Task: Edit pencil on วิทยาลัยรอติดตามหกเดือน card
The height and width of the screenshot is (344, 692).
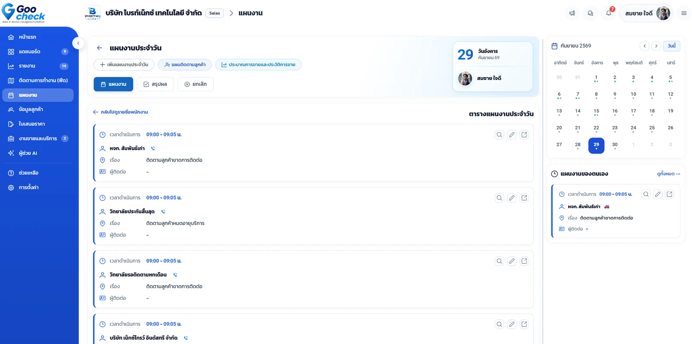Action: [x=512, y=261]
